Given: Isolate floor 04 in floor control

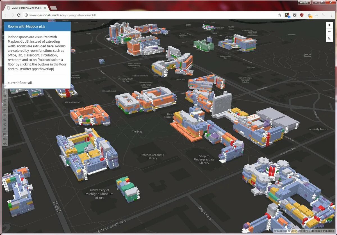Looking at the screenshot, I should click(5, 115).
